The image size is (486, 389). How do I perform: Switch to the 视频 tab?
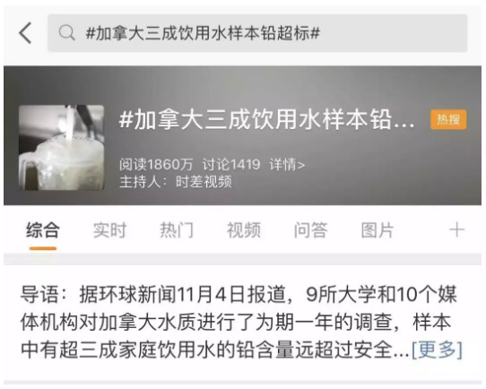click(244, 230)
